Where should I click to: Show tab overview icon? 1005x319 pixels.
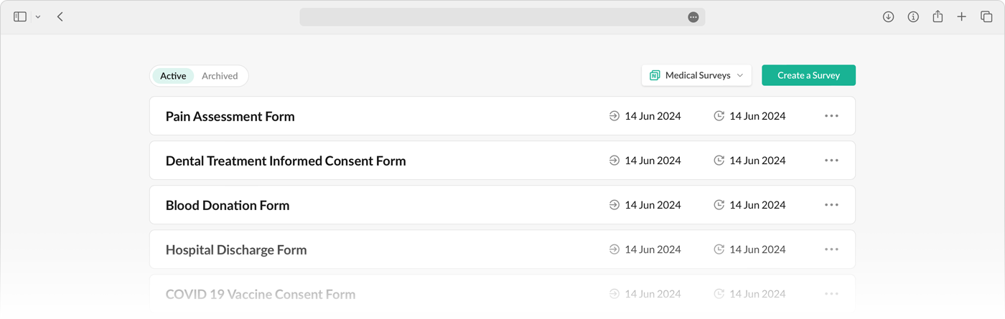click(986, 16)
